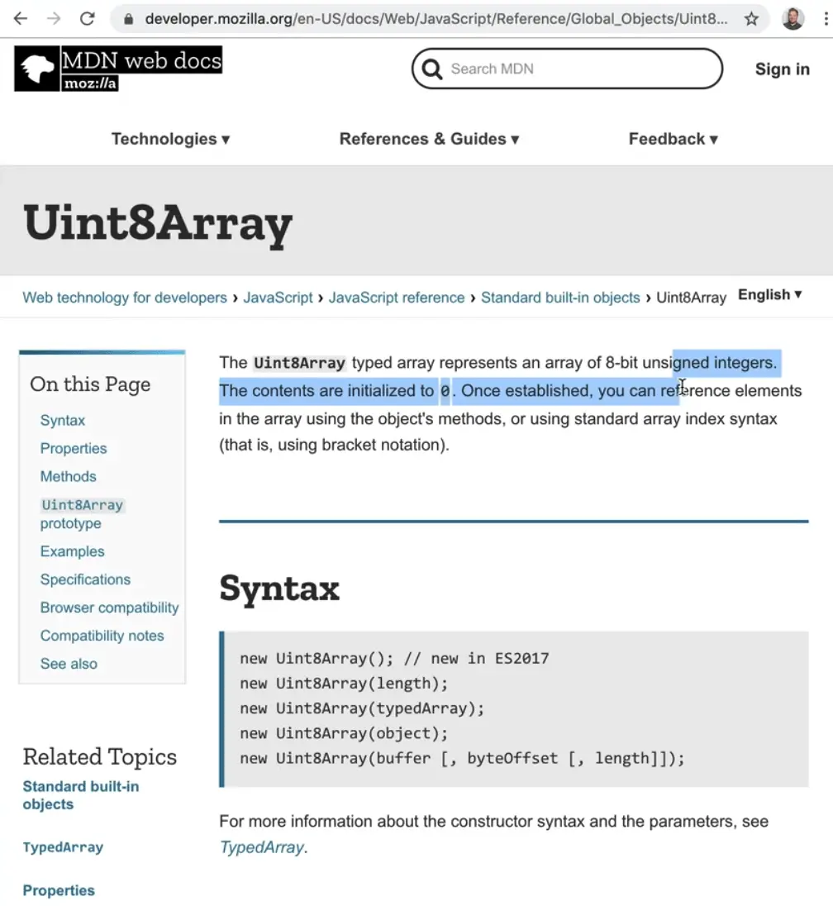Open the English language selector

coord(769,295)
